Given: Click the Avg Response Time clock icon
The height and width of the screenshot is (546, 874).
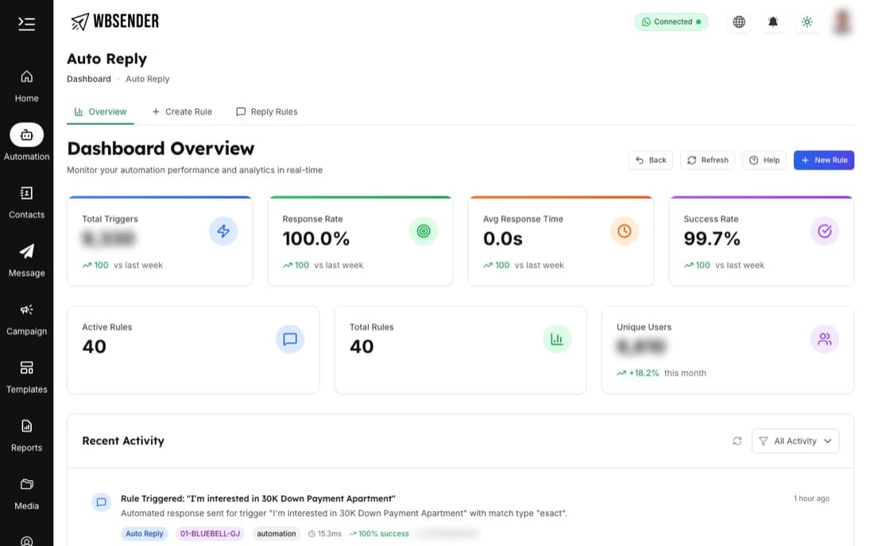Looking at the screenshot, I should [625, 231].
